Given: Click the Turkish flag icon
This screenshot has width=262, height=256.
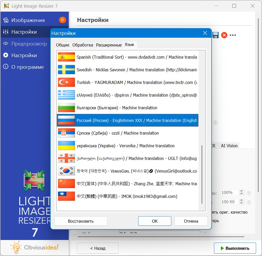Looking at the screenshot, I should (x=66, y=82).
